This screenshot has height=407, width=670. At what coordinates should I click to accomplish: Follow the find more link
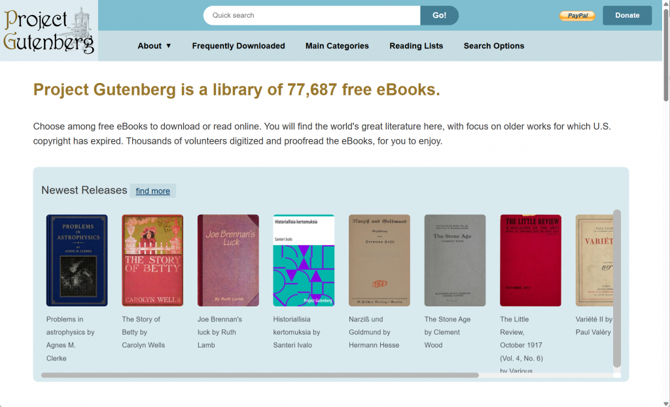(x=152, y=191)
